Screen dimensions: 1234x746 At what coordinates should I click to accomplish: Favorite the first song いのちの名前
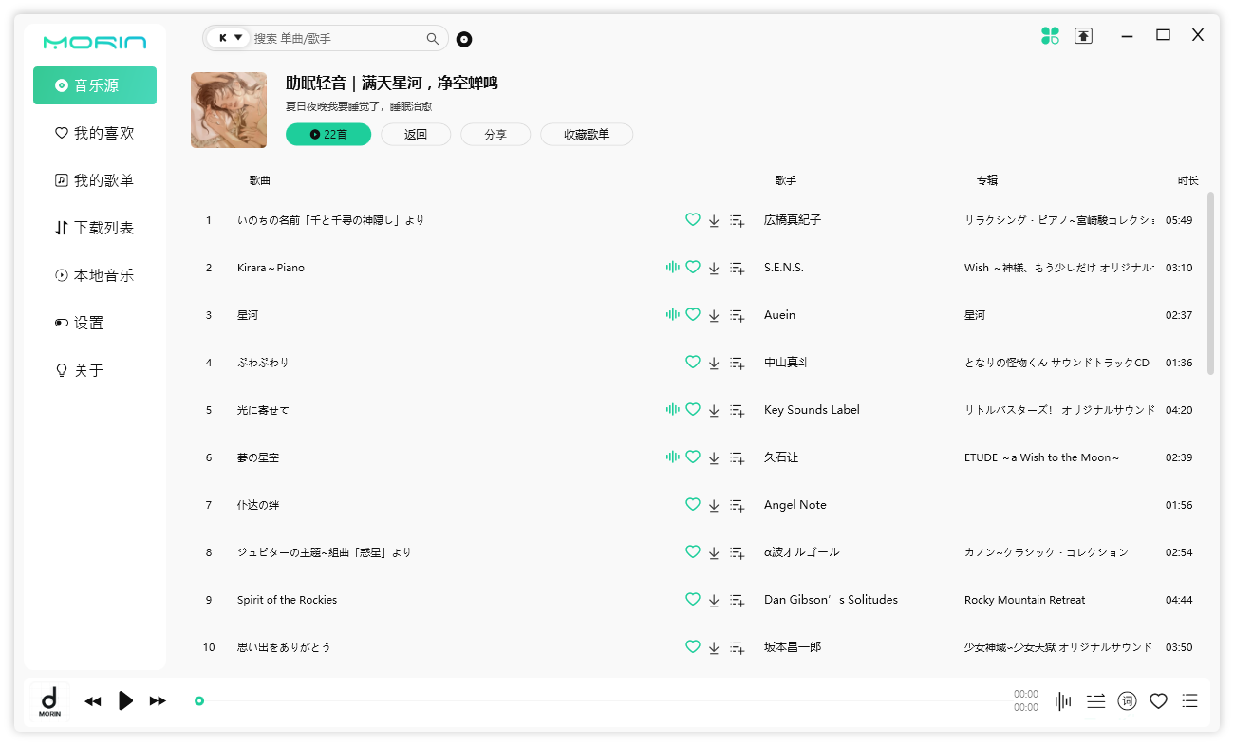click(x=692, y=219)
